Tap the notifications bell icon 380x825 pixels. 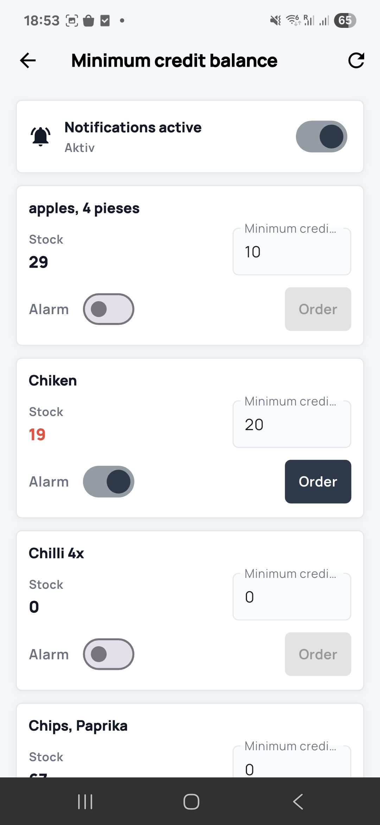click(41, 136)
